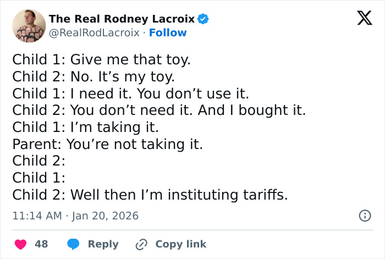Click the 11:14 AM time text
This screenshot has width=385, height=259.
coord(37,216)
